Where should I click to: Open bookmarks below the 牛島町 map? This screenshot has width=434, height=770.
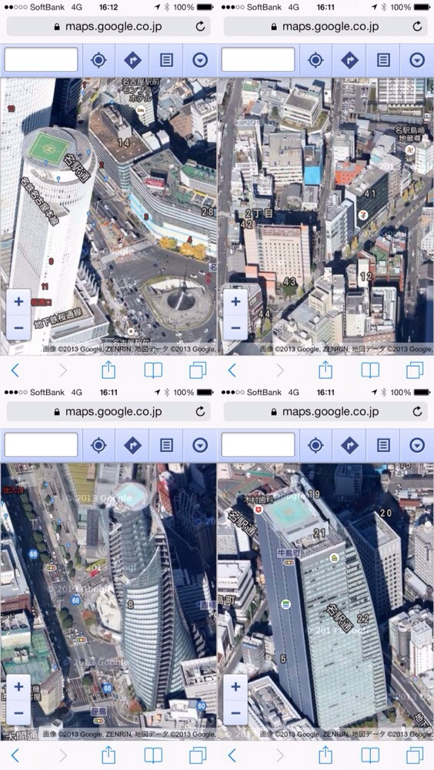click(370, 755)
